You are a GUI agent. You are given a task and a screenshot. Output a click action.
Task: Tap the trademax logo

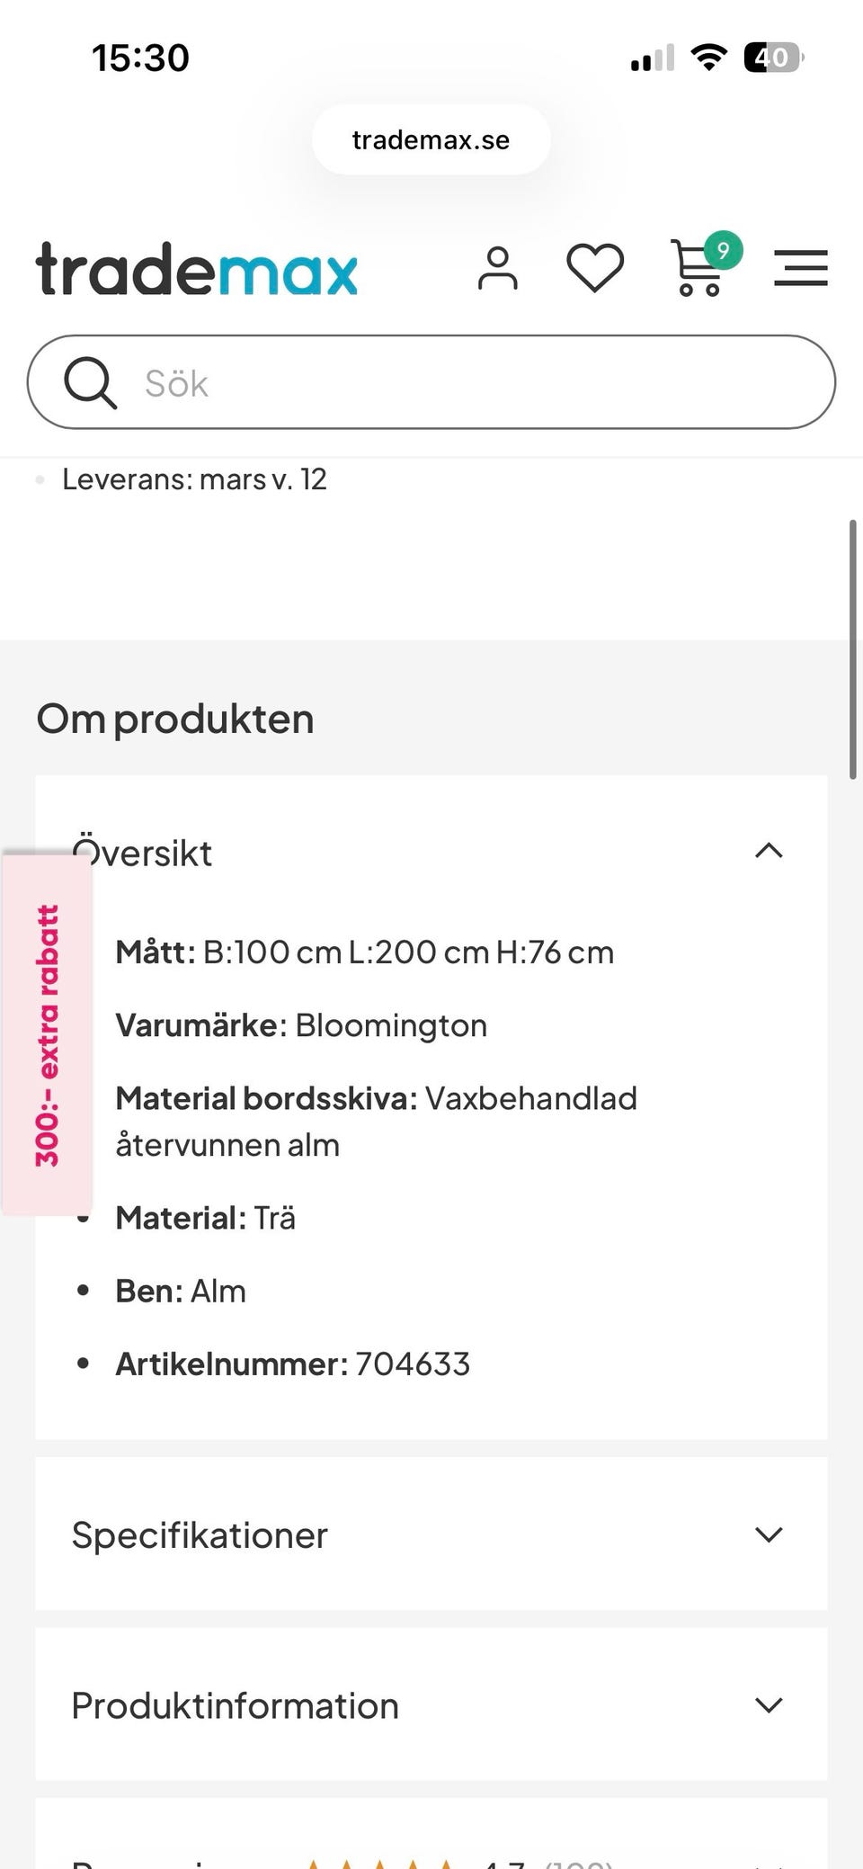(x=197, y=269)
